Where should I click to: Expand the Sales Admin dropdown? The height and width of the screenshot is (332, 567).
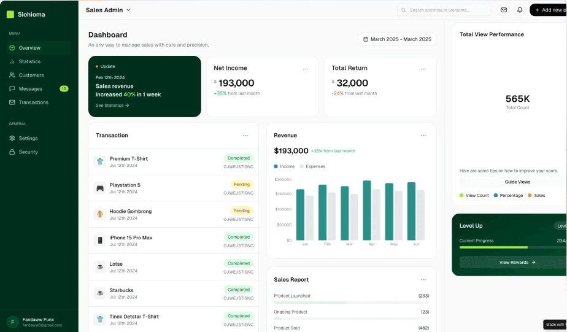click(109, 10)
